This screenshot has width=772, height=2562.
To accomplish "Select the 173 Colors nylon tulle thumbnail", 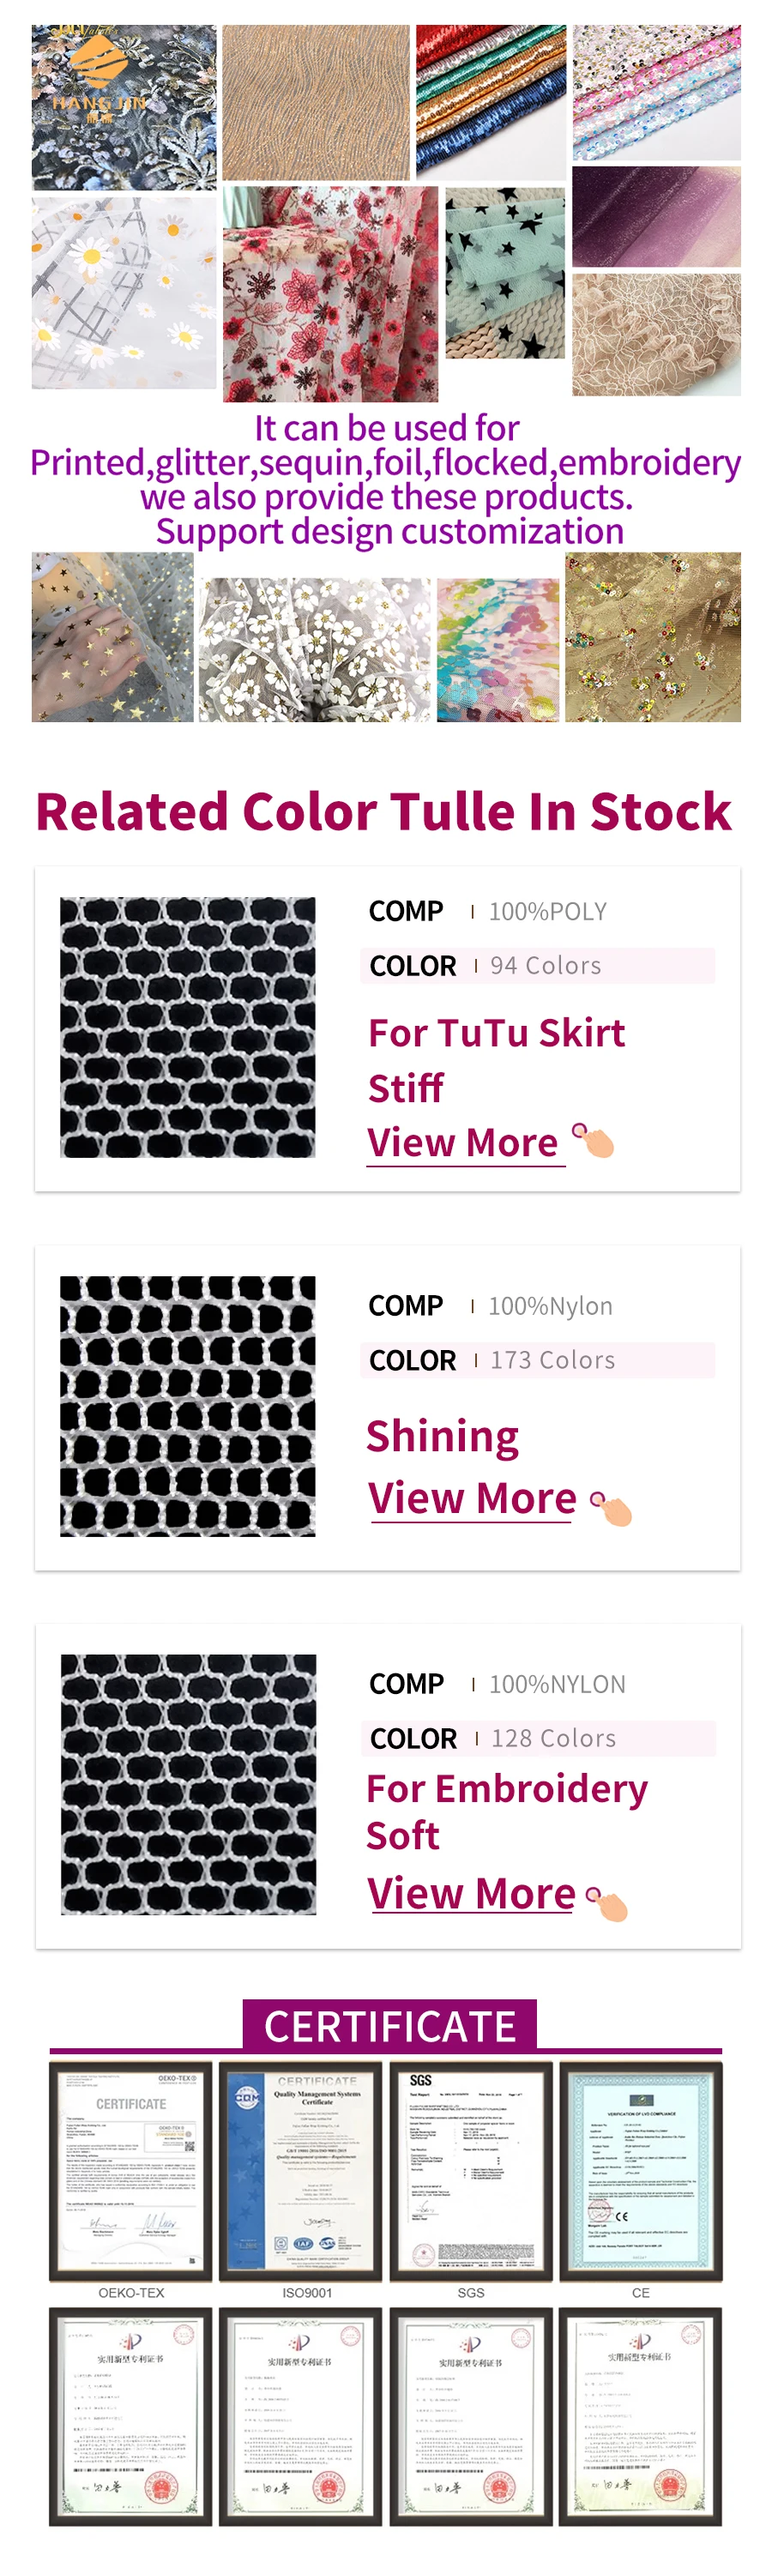I will point(188,1407).
